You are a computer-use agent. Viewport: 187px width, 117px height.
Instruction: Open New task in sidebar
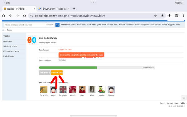pyautogui.click(x=7, y=41)
